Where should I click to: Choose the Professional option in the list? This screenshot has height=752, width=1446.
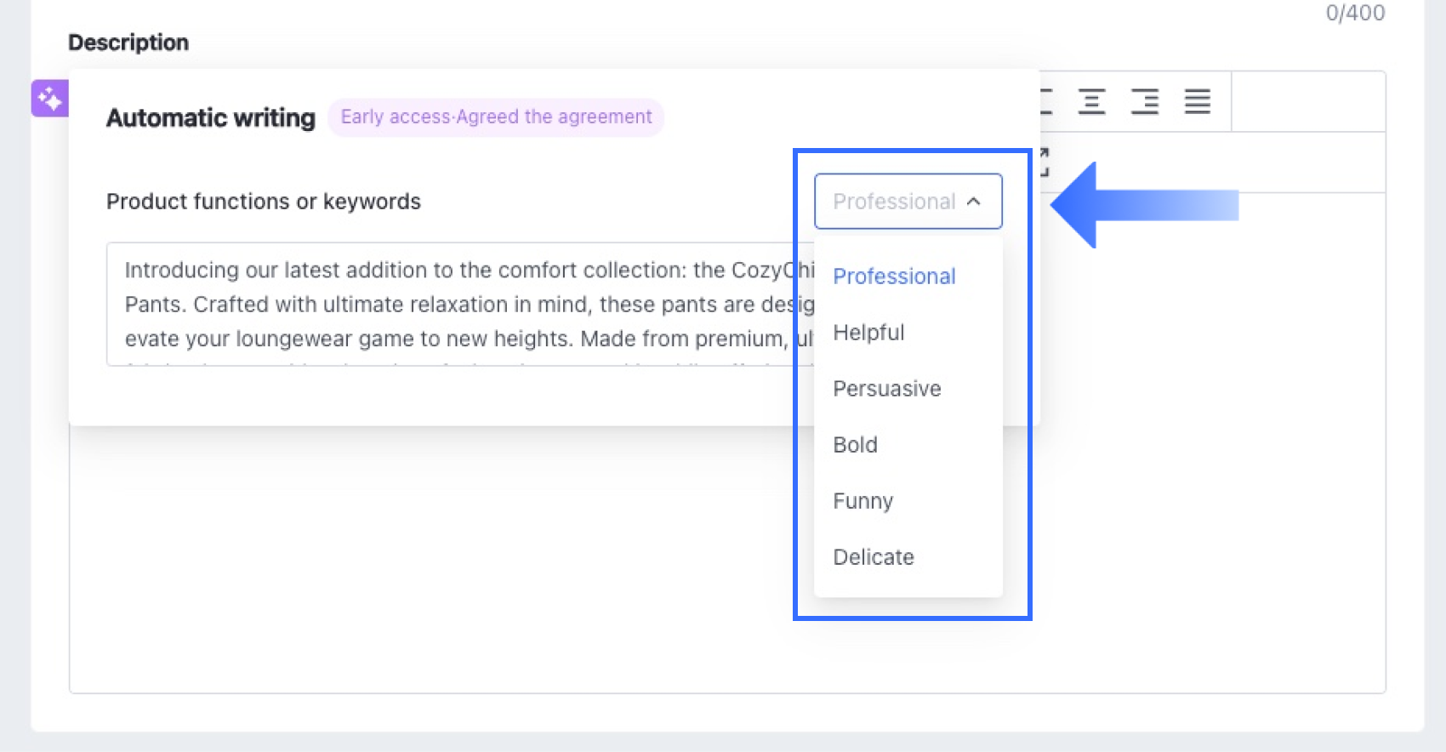894,276
